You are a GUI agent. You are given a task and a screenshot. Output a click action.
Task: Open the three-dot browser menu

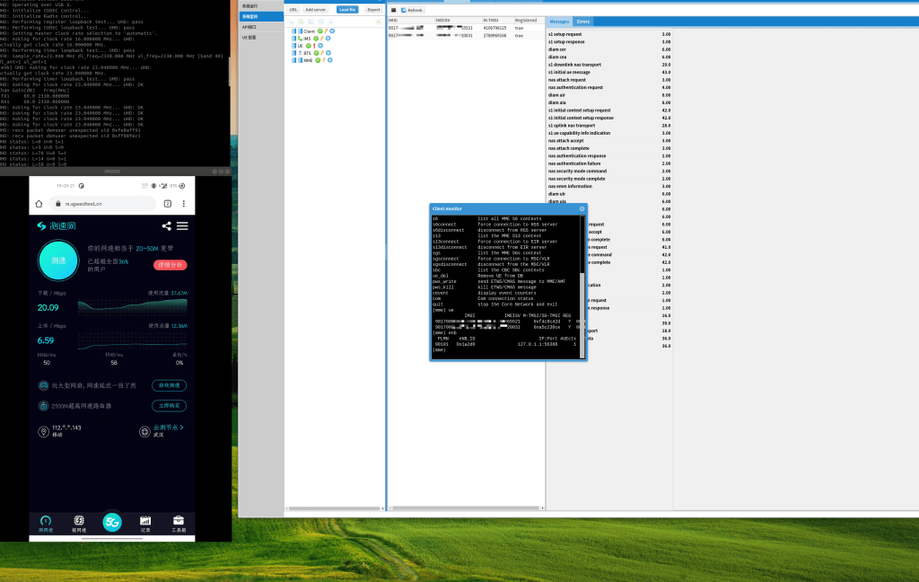[x=184, y=204]
